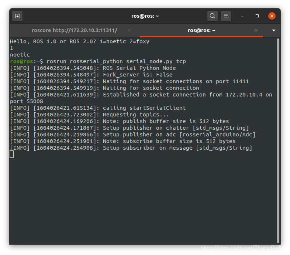
Task: Click the window title 'ros@ros: ~'
Action: (145, 16)
